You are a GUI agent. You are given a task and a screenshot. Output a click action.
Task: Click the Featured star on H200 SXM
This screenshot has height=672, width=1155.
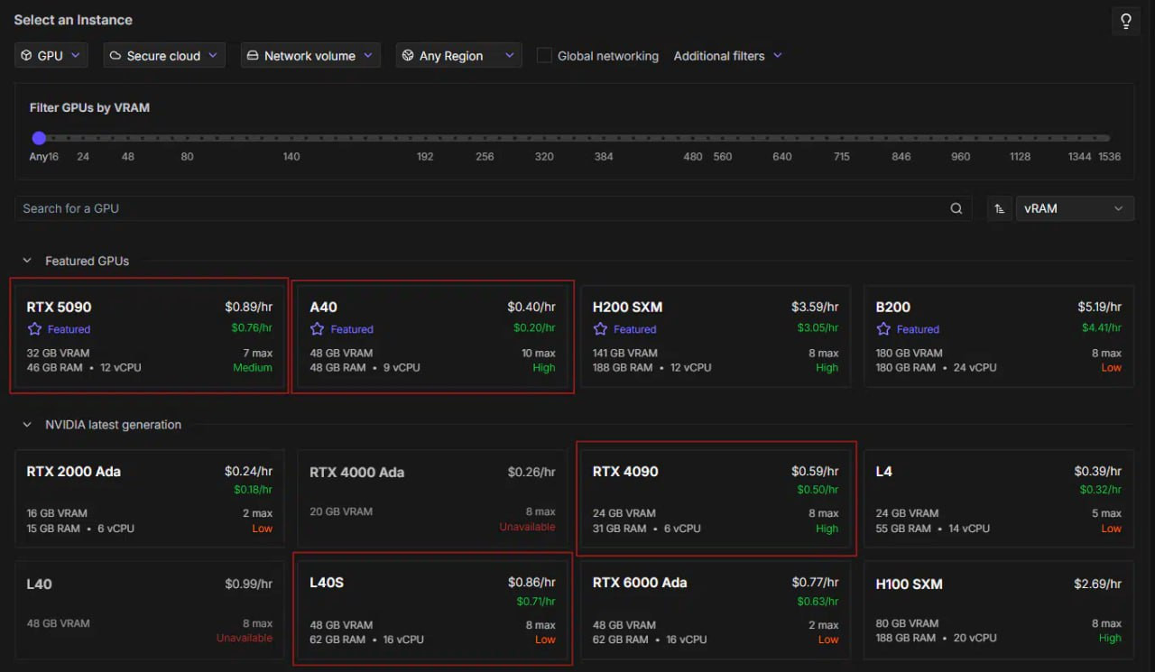[601, 329]
